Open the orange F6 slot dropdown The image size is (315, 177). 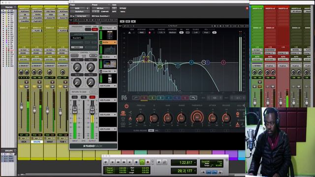115,42
